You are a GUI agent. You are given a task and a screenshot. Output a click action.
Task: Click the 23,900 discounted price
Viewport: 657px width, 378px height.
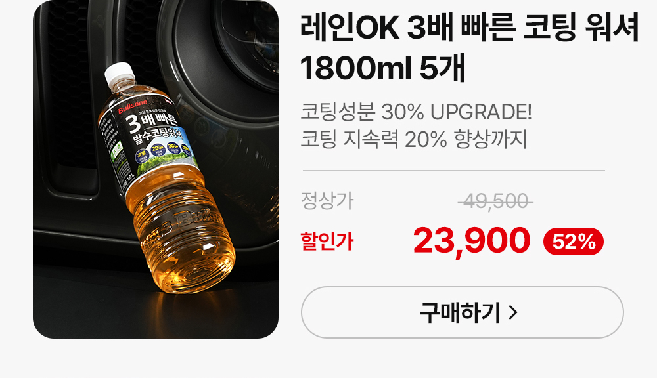pyautogui.click(x=471, y=241)
